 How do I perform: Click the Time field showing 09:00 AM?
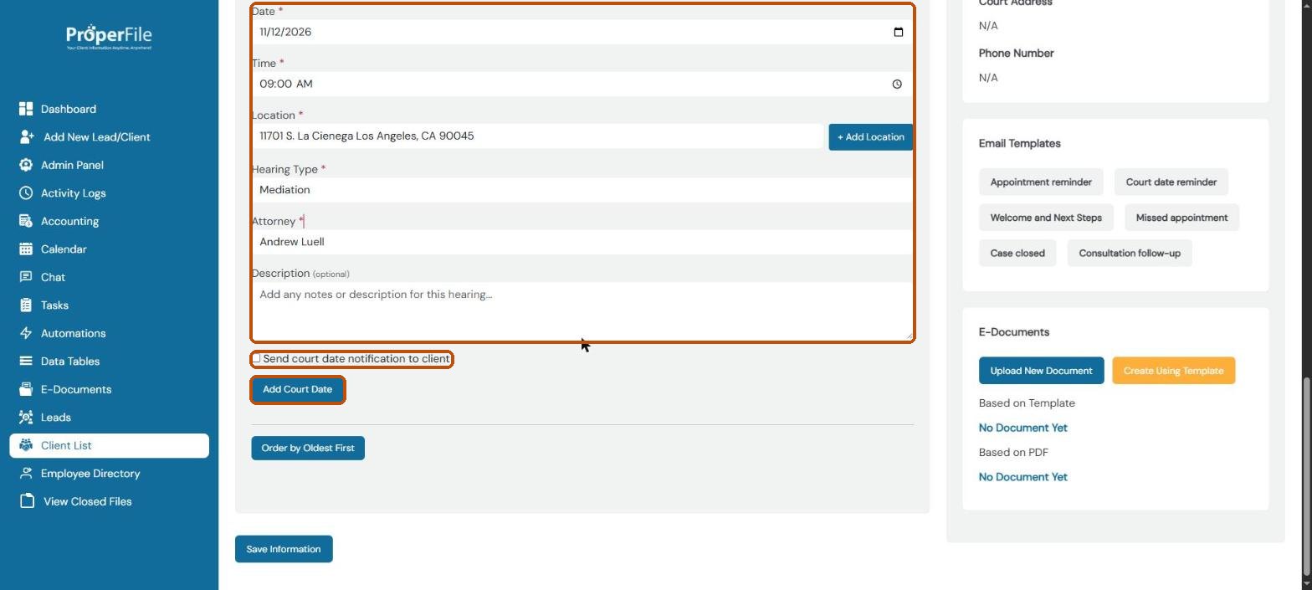582,84
